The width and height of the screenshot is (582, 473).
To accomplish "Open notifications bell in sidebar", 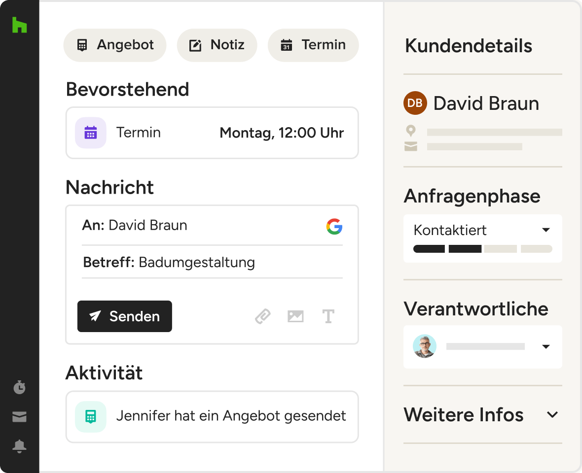I will pos(19,446).
